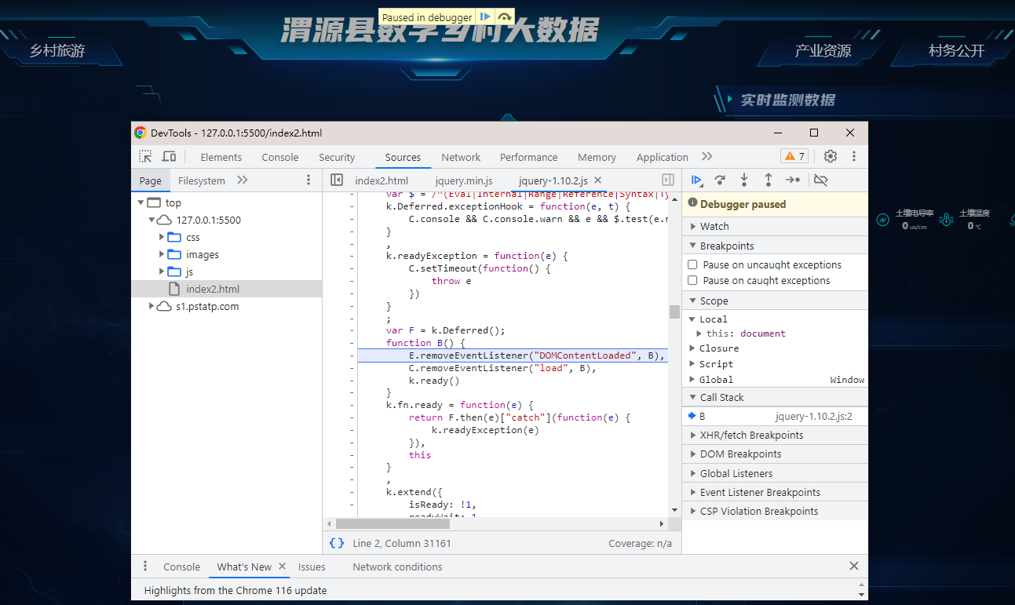The width and height of the screenshot is (1015, 605).
Task: Enable Pause on caught exceptions
Action: (692, 281)
